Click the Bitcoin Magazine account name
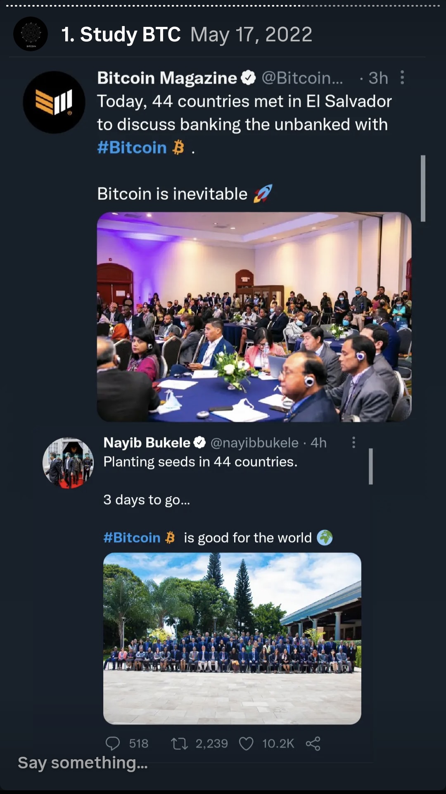The height and width of the screenshot is (794, 446). (x=167, y=78)
